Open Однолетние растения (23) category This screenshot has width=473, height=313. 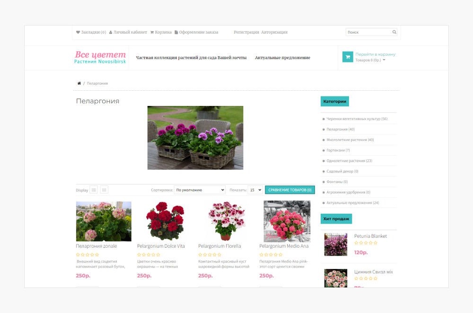pos(350,161)
